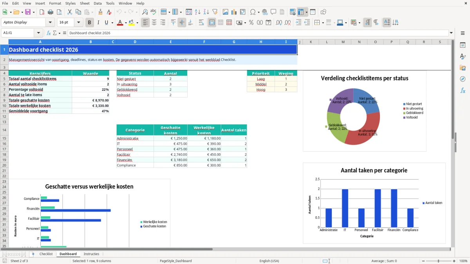
Task: Insert an image
Action: (x=225, y=12)
